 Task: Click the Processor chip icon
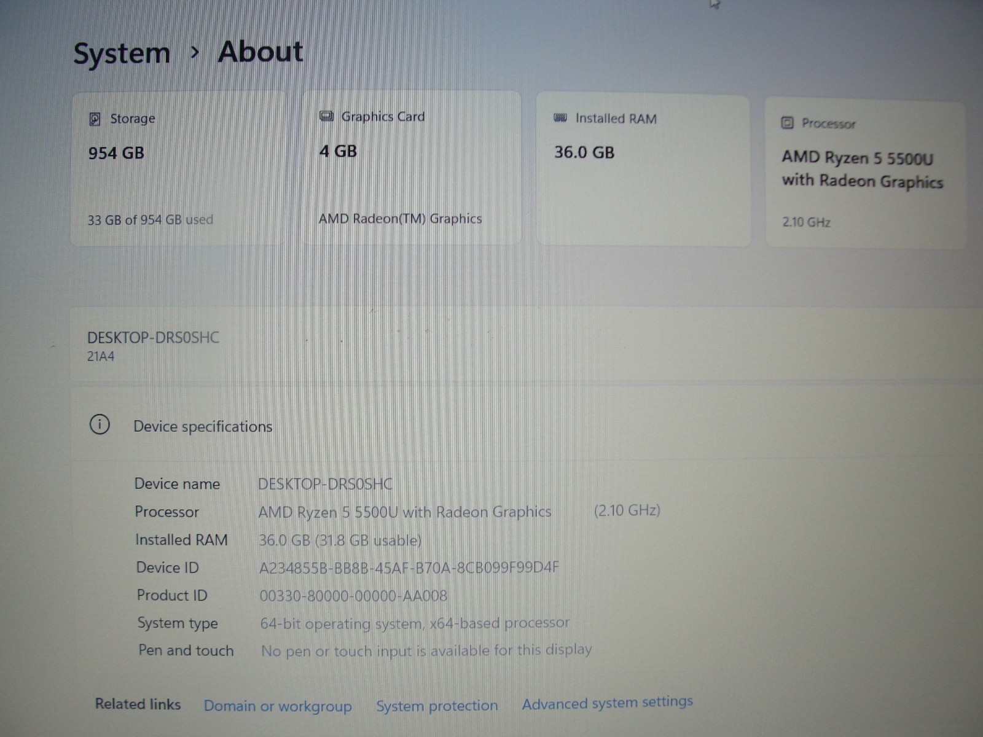pyautogui.click(x=787, y=123)
